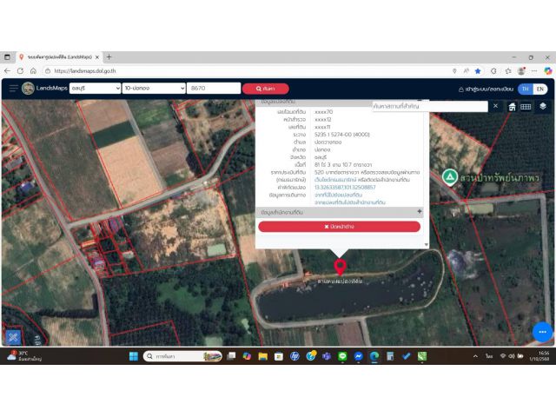The width and height of the screenshot is (556, 417).
Task: Open the LandsMaps hamburger menu
Action: (x=14, y=89)
